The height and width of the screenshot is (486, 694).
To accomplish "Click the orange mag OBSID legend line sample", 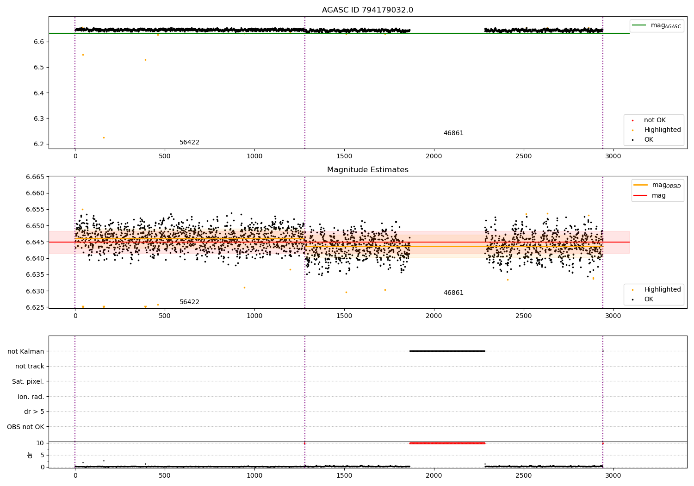I will tap(641, 185).
